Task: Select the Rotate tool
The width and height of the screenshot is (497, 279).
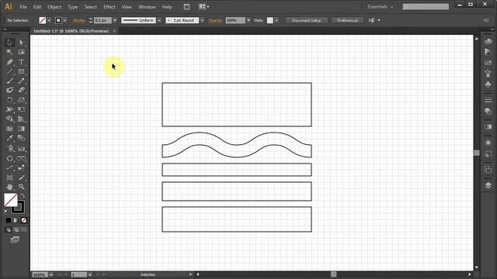Action: [x=9, y=100]
